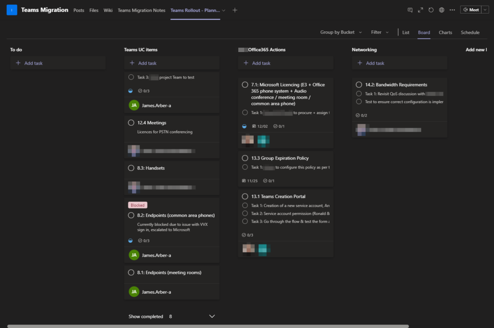This screenshot has height=328, width=494.
Task: Switch to Charts view
Action: [445, 32]
